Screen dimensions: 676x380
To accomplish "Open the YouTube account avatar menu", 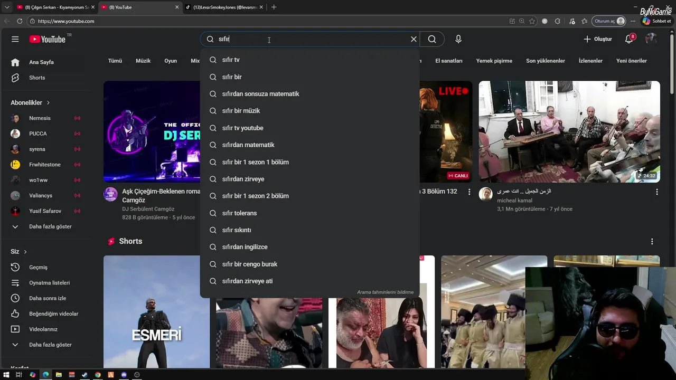I will coord(651,39).
